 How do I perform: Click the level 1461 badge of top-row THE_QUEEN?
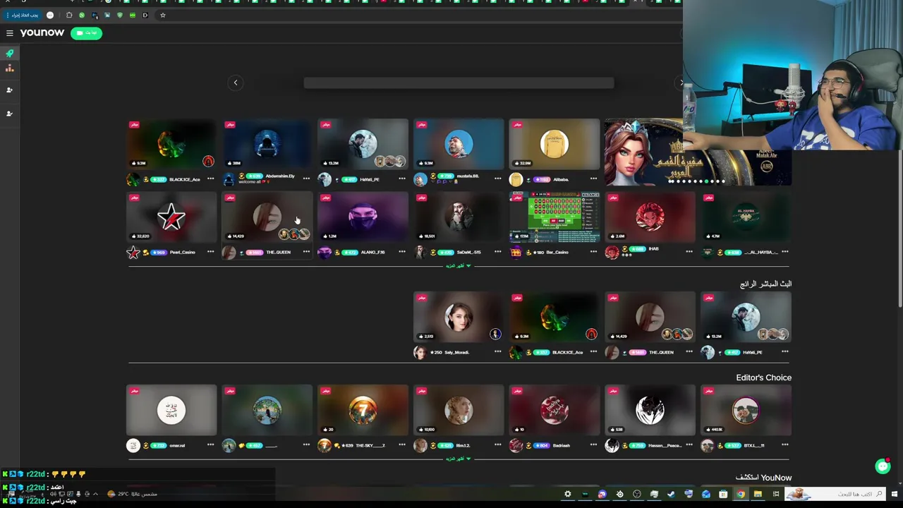click(254, 252)
